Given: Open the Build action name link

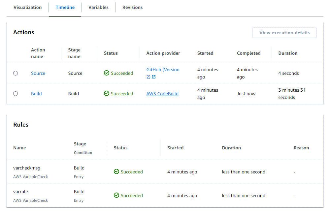Looking at the screenshot, I should pyautogui.click(x=36, y=94).
